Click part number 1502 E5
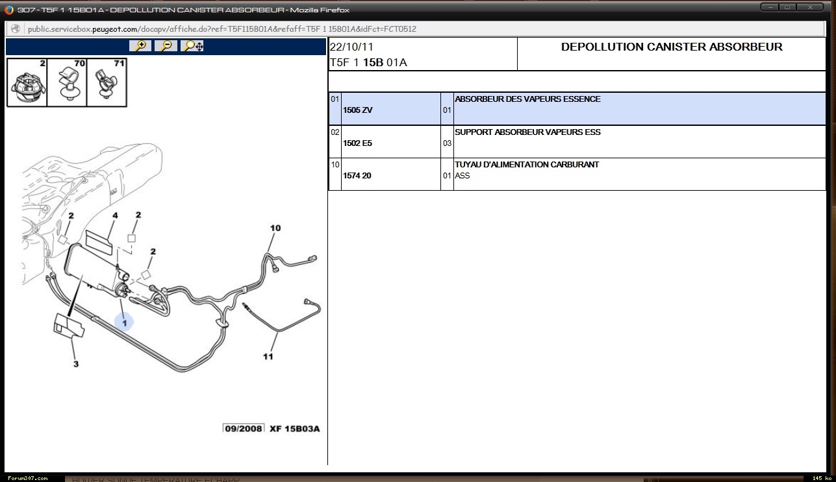The width and height of the screenshot is (836, 482). tap(357, 143)
